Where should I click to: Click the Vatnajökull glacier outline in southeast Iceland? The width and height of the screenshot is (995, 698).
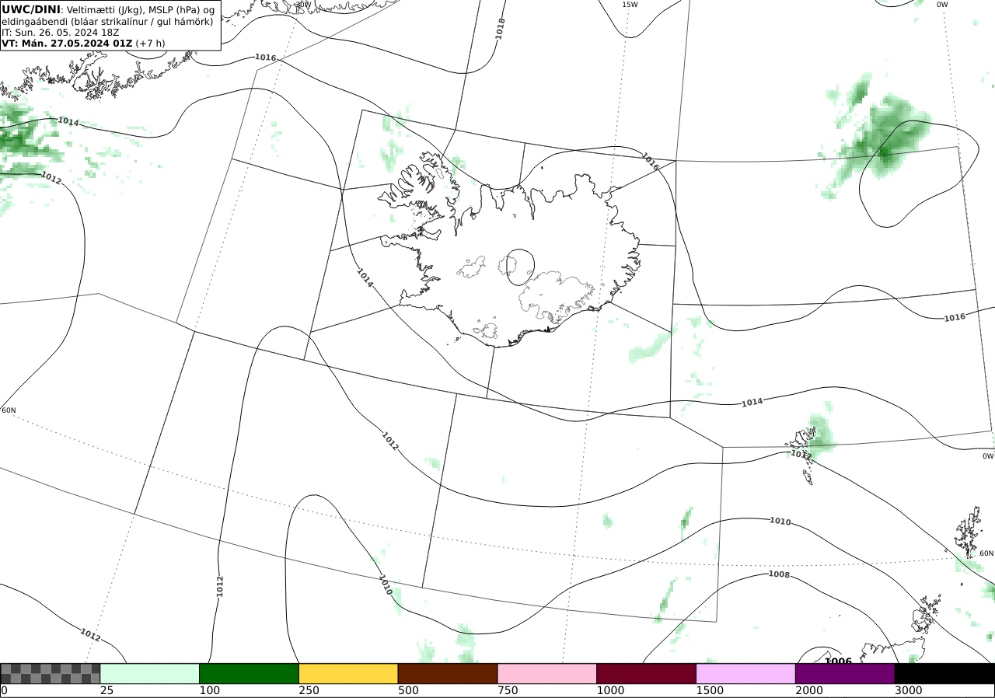pyautogui.click(x=556, y=297)
